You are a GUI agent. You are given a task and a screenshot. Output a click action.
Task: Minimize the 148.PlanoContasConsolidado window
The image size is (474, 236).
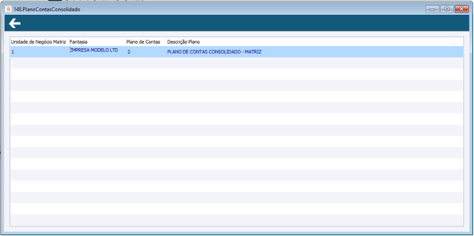coord(433,9)
